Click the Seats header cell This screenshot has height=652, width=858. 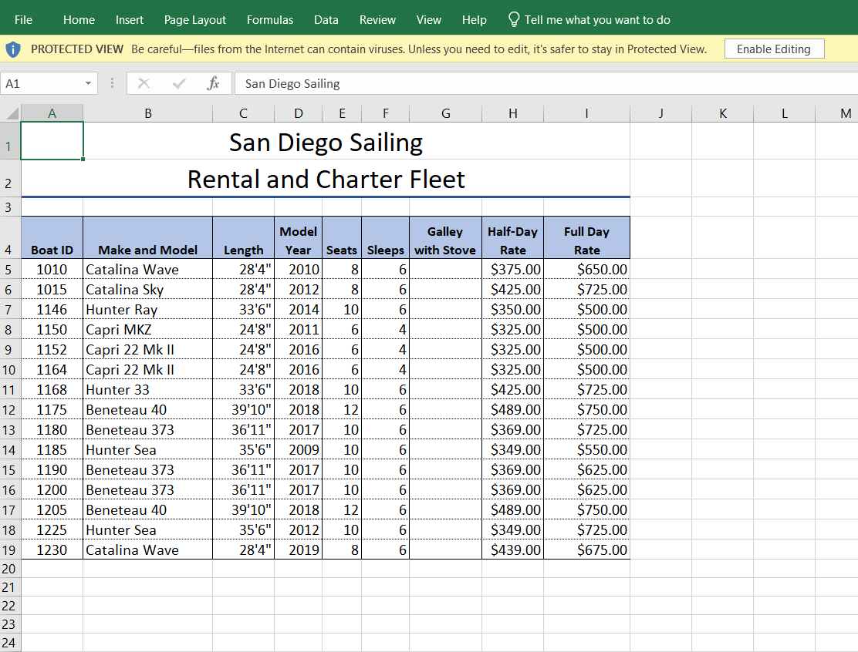pos(342,237)
